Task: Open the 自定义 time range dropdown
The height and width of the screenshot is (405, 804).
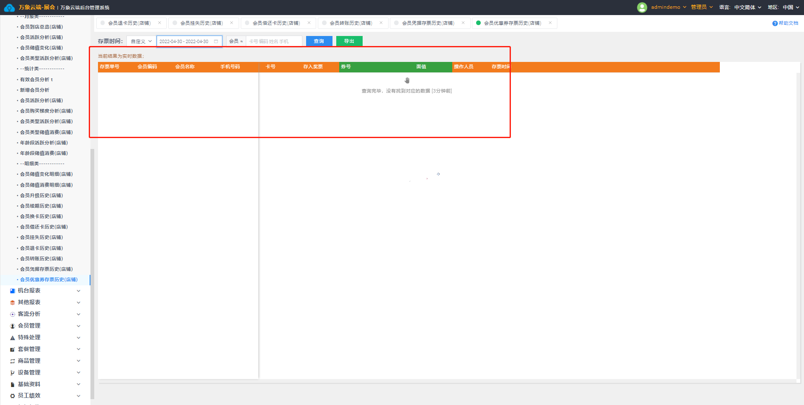Action: 141,41
